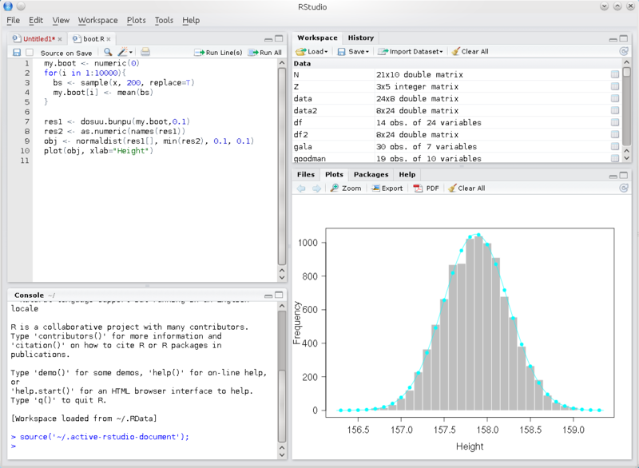Screen dimensions: 639x468
Task: Export the plot as image
Action: click(387, 188)
